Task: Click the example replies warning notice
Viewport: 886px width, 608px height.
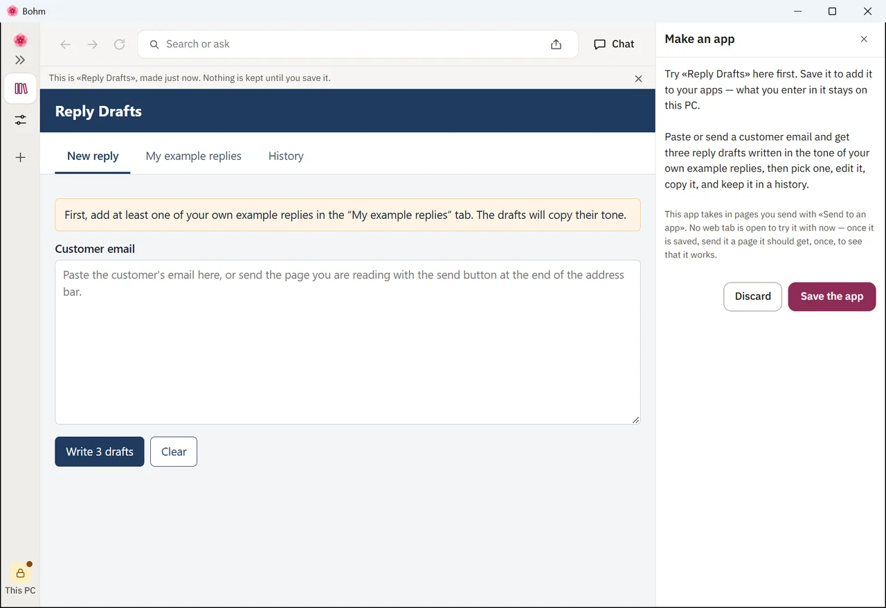Action: [x=347, y=215]
